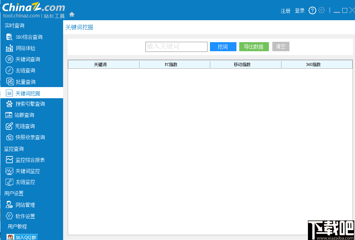Select 网站体验 in sidebar
The height and width of the screenshot is (240, 355).
[25, 48]
